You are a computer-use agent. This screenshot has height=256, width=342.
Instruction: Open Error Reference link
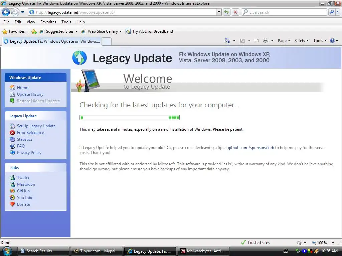pyautogui.click(x=30, y=133)
